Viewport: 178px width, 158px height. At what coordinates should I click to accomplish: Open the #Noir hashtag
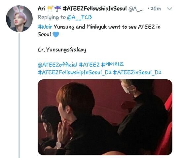tap(45, 27)
